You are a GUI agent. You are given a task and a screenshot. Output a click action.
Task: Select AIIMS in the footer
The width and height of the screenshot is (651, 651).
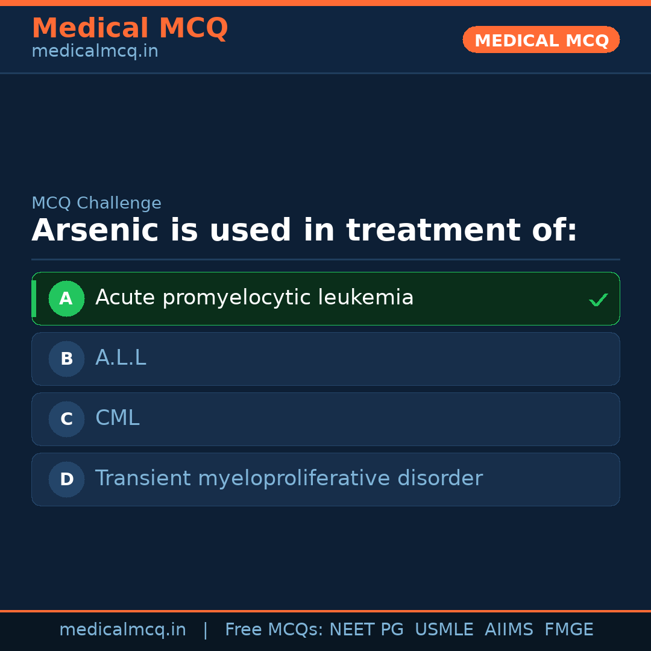pyautogui.click(x=509, y=630)
